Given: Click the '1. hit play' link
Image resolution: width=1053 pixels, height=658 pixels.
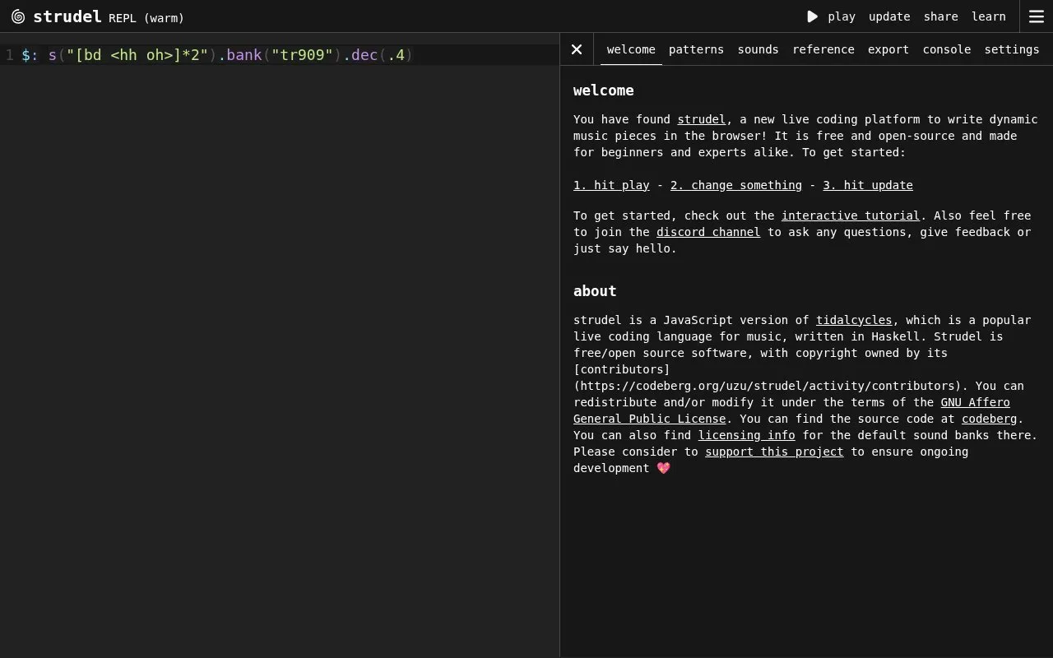Looking at the screenshot, I should point(611,185).
